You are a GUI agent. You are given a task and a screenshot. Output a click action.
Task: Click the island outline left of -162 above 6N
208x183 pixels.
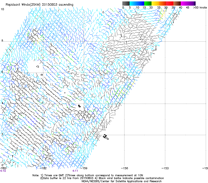pyautogui.click(x=38, y=66)
